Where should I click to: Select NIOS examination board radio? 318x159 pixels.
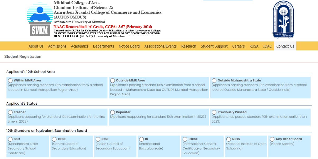click(x=229, y=139)
